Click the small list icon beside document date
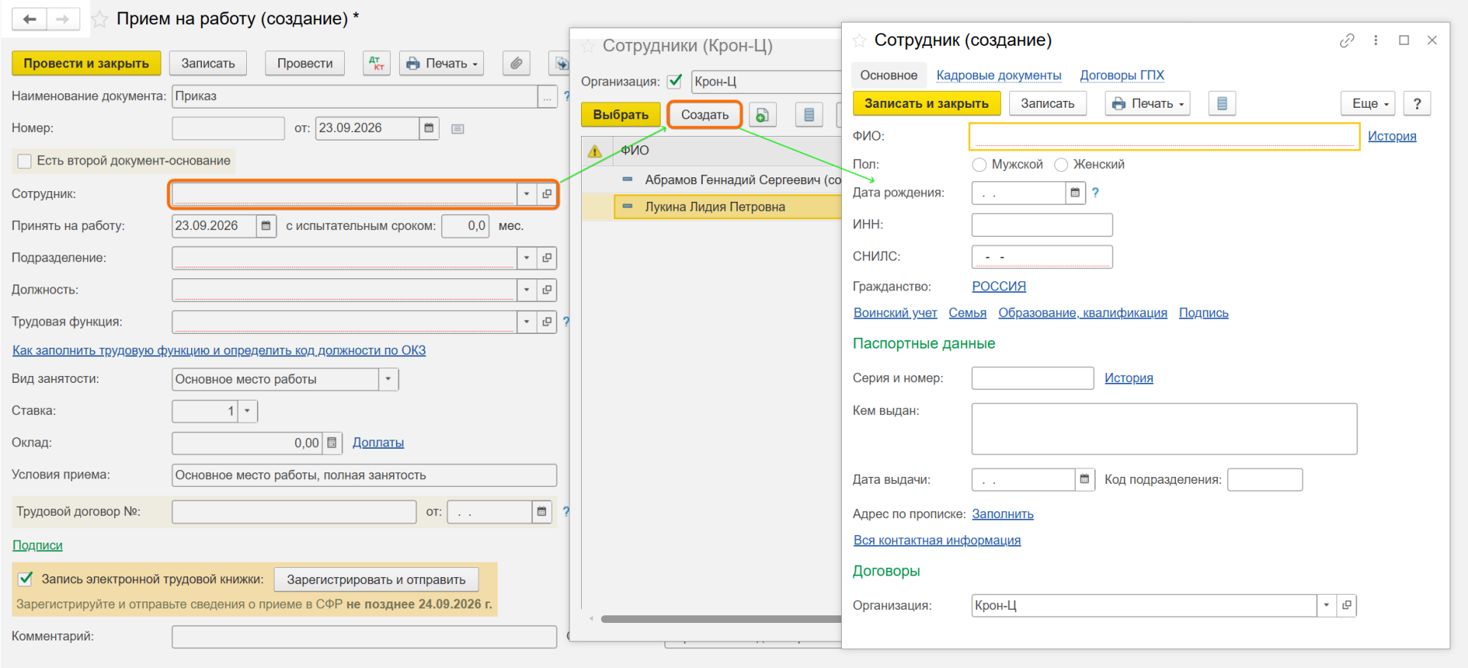The height and width of the screenshot is (668, 1468). pyautogui.click(x=458, y=129)
